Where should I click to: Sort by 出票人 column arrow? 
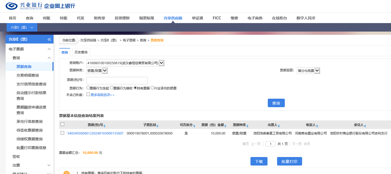tap(279, 126)
